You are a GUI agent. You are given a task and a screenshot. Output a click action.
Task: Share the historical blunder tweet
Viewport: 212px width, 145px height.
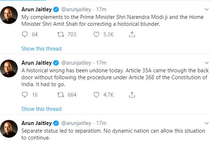tap(132, 34)
